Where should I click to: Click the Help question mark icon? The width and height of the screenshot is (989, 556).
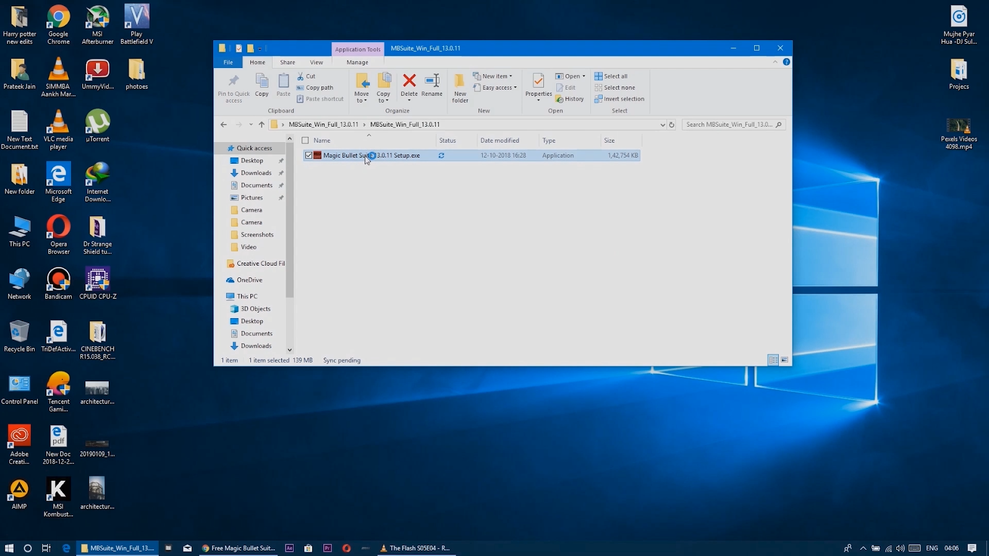786,62
